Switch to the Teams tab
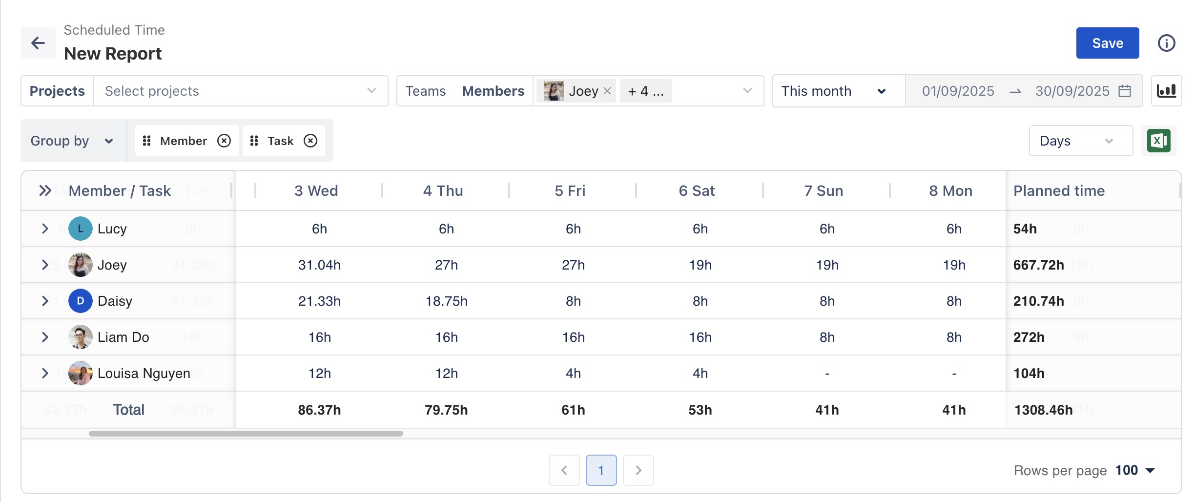This screenshot has height=502, width=1195. (x=425, y=91)
